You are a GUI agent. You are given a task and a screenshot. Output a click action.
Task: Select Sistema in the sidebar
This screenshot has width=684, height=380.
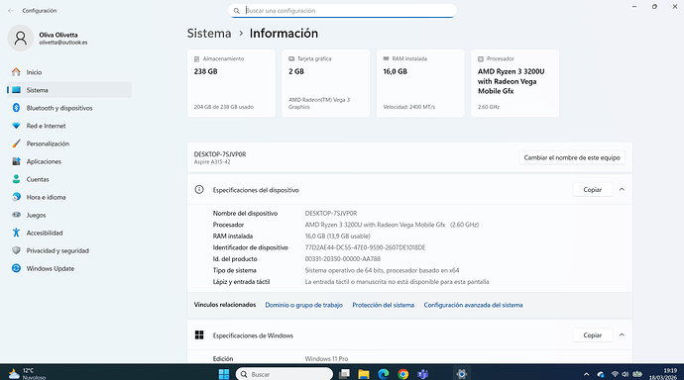click(x=69, y=90)
